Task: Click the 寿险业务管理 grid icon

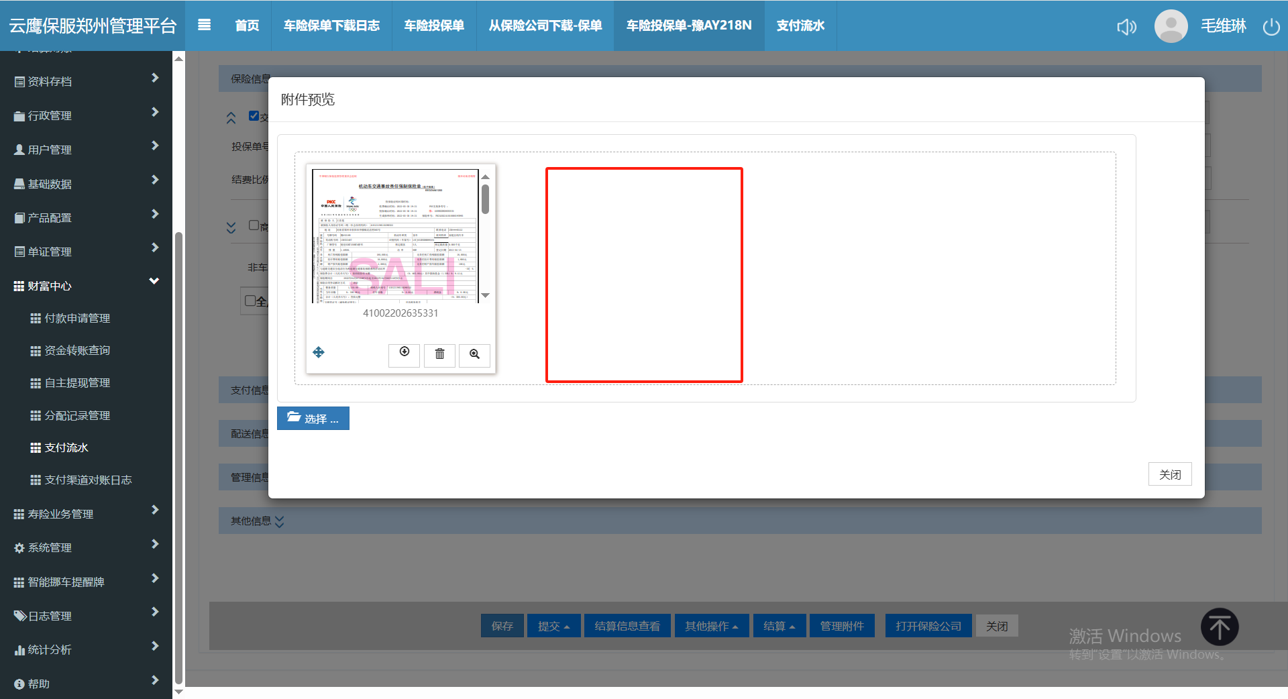Action: pyautogui.click(x=19, y=515)
